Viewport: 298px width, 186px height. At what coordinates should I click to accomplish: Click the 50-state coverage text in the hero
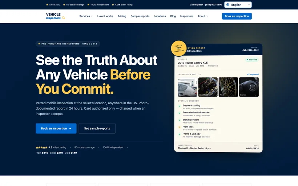point(84,147)
